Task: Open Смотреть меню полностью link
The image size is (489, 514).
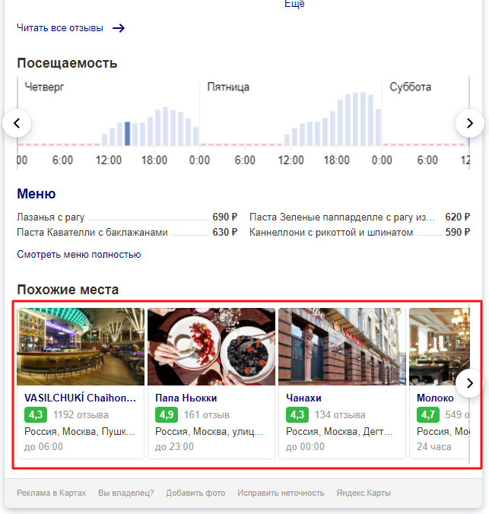Action: pos(79,255)
